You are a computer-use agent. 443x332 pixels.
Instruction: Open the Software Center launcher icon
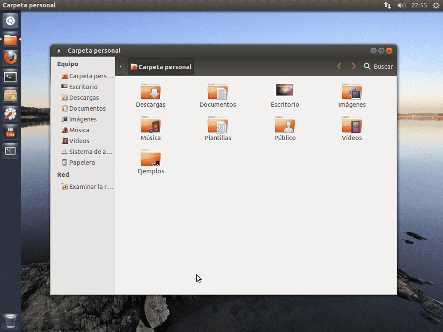(x=10, y=96)
